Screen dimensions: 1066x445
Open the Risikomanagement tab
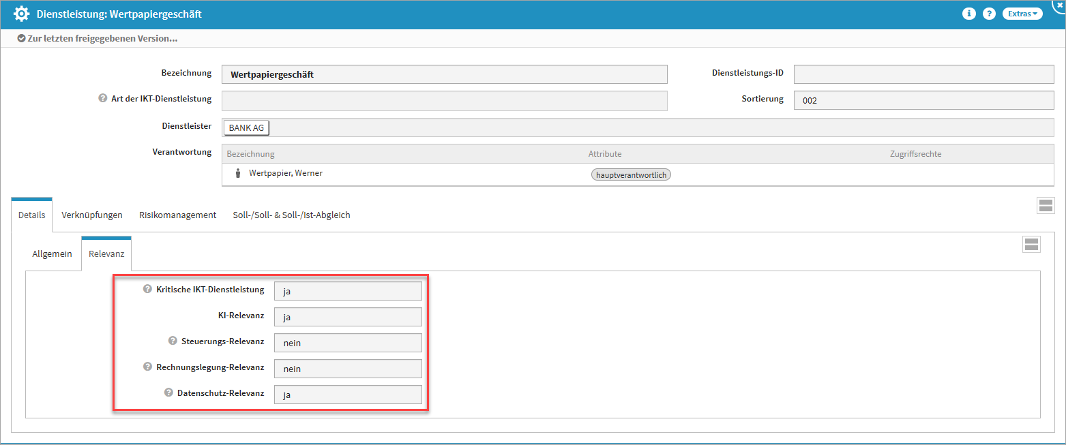[x=177, y=215]
